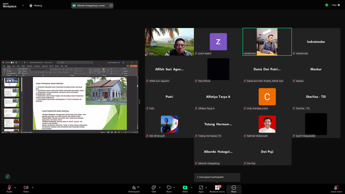345x194 pixels.
Task: Click house image on the slide
Action: pos(106,91)
